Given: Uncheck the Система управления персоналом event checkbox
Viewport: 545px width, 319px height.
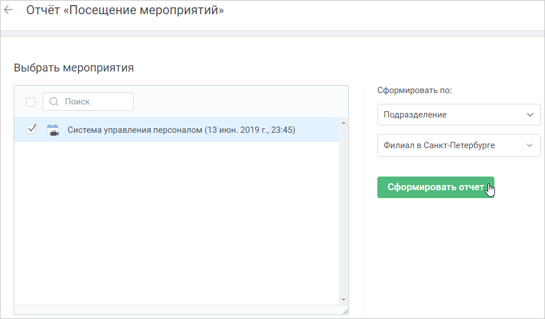Looking at the screenshot, I should click(x=31, y=129).
